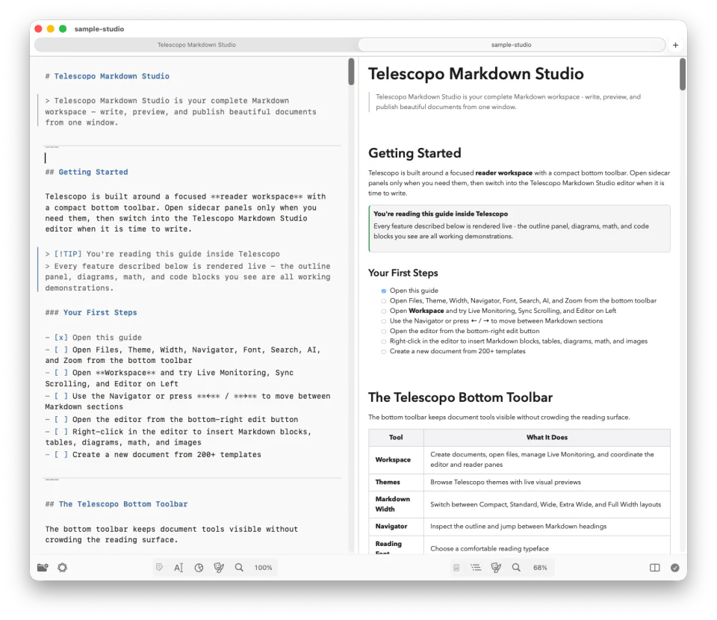Click the 'Themes' table row label

[388, 483]
